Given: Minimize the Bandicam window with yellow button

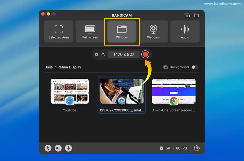Looking at the screenshot, I should tap(48, 14).
